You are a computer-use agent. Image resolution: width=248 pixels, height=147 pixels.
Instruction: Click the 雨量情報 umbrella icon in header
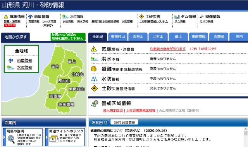[x=30, y=16]
